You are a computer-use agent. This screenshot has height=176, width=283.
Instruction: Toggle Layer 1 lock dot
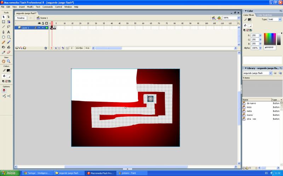[43, 28]
